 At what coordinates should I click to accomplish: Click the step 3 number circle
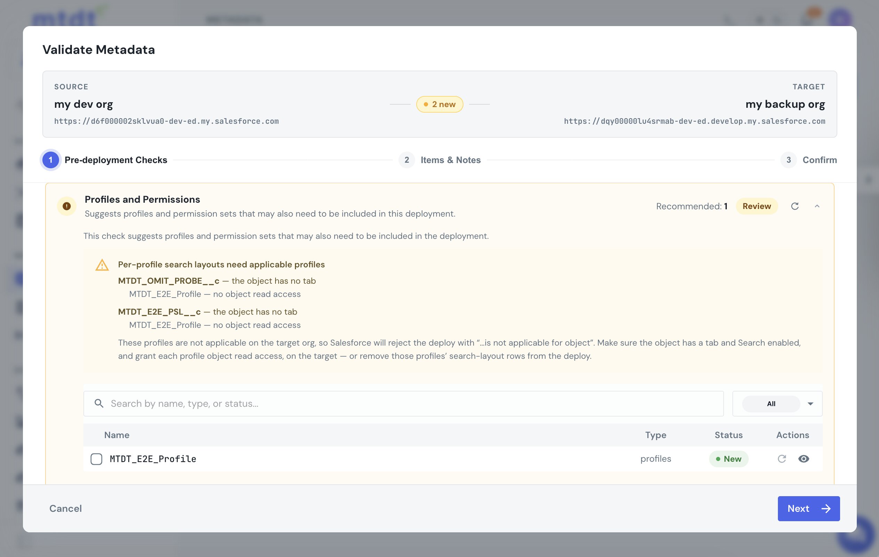click(x=788, y=160)
